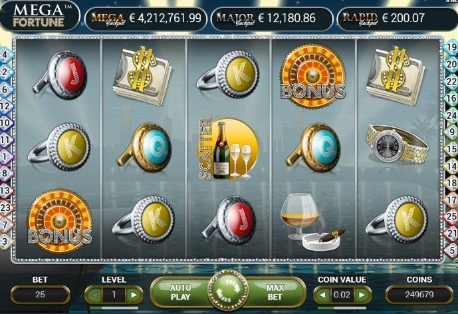This screenshot has height=314, width=458.
Task: Click the brandy glass and cigar symbol
Action: [x=312, y=222]
